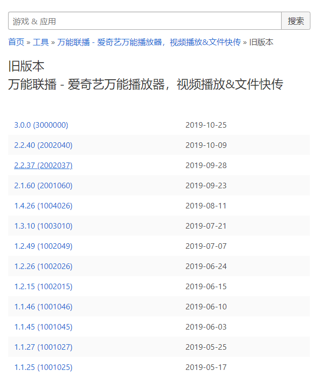Open version 1.2.15 (1002015) link
Image resolution: width=320 pixels, height=377 pixels.
(x=43, y=287)
